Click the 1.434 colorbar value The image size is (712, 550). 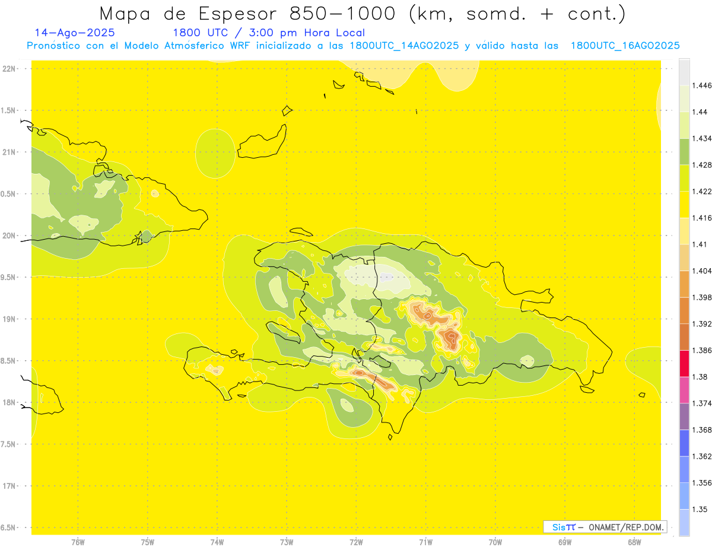701,138
